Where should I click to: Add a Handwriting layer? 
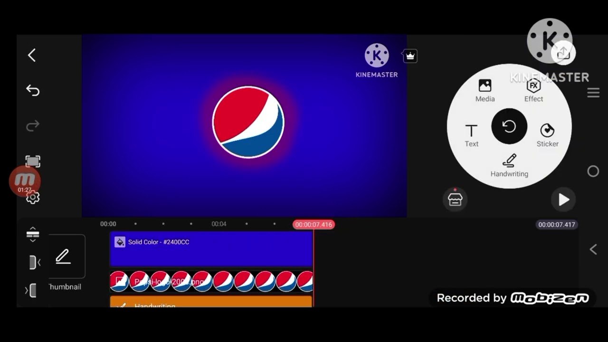(509, 166)
